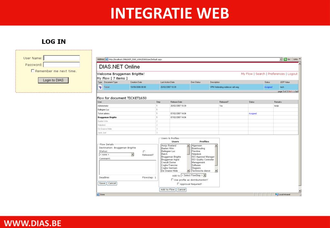This screenshot has width=330, height=228.
Task: Select Helpdesk in Profiles list
Action: coord(196,154)
